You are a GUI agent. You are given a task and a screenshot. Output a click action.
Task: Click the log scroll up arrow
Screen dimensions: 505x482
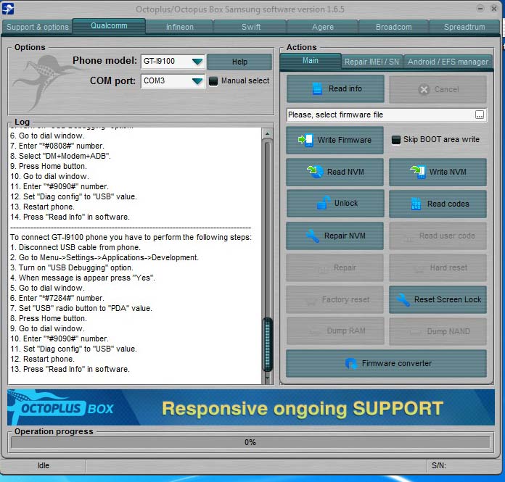(x=267, y=133)
